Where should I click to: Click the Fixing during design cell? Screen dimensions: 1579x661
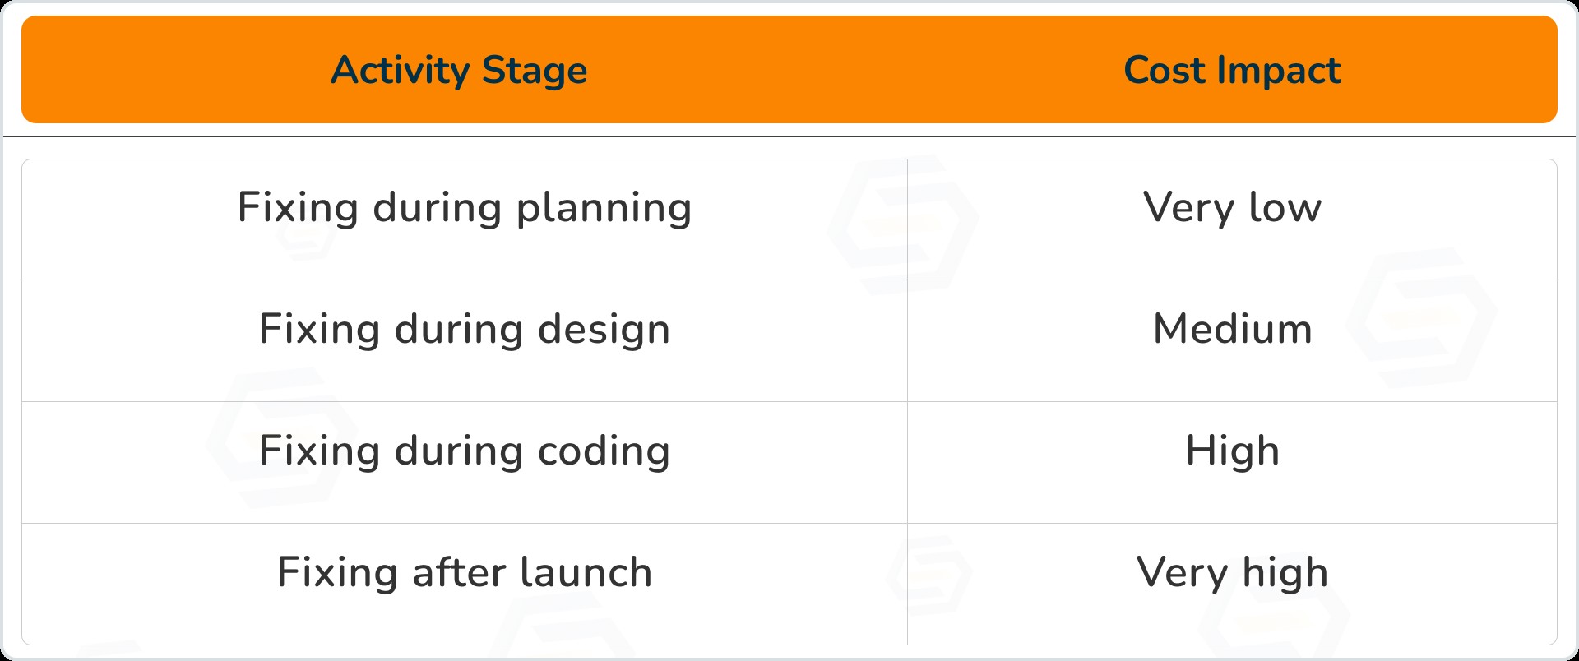pos(464,329)
